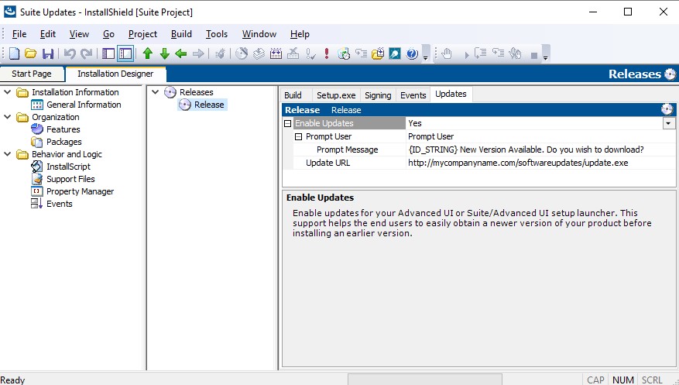The image size is (679, 385).
Task: Click the batch build stack icon
Action: [x=259, y=53]
